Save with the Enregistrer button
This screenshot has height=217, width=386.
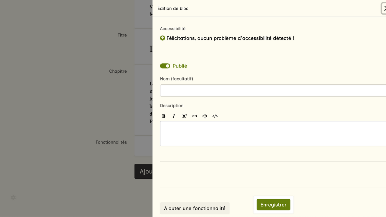click(273, 205)
